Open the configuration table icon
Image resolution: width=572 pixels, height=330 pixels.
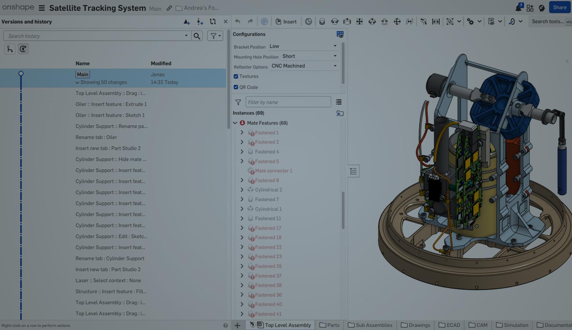pos(340,34)
